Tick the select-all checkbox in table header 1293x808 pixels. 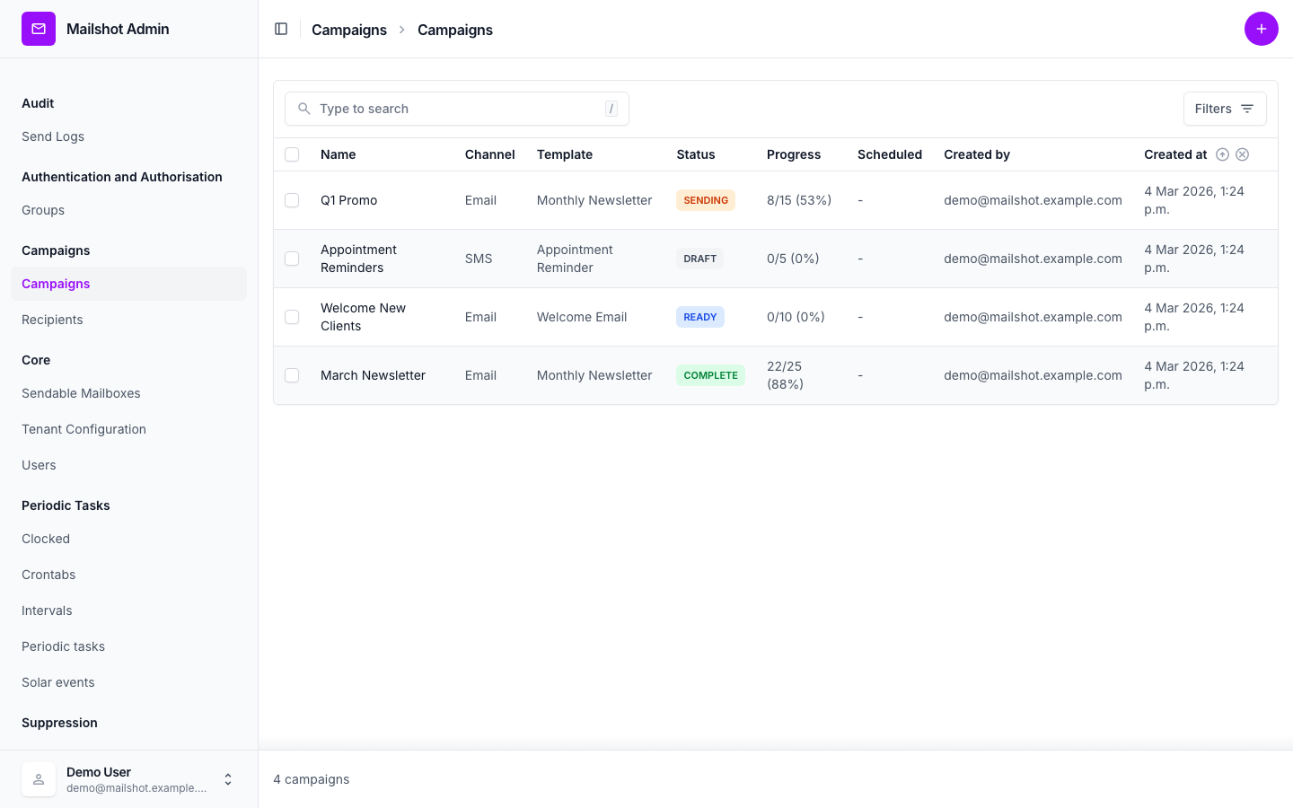click(292, 154)
